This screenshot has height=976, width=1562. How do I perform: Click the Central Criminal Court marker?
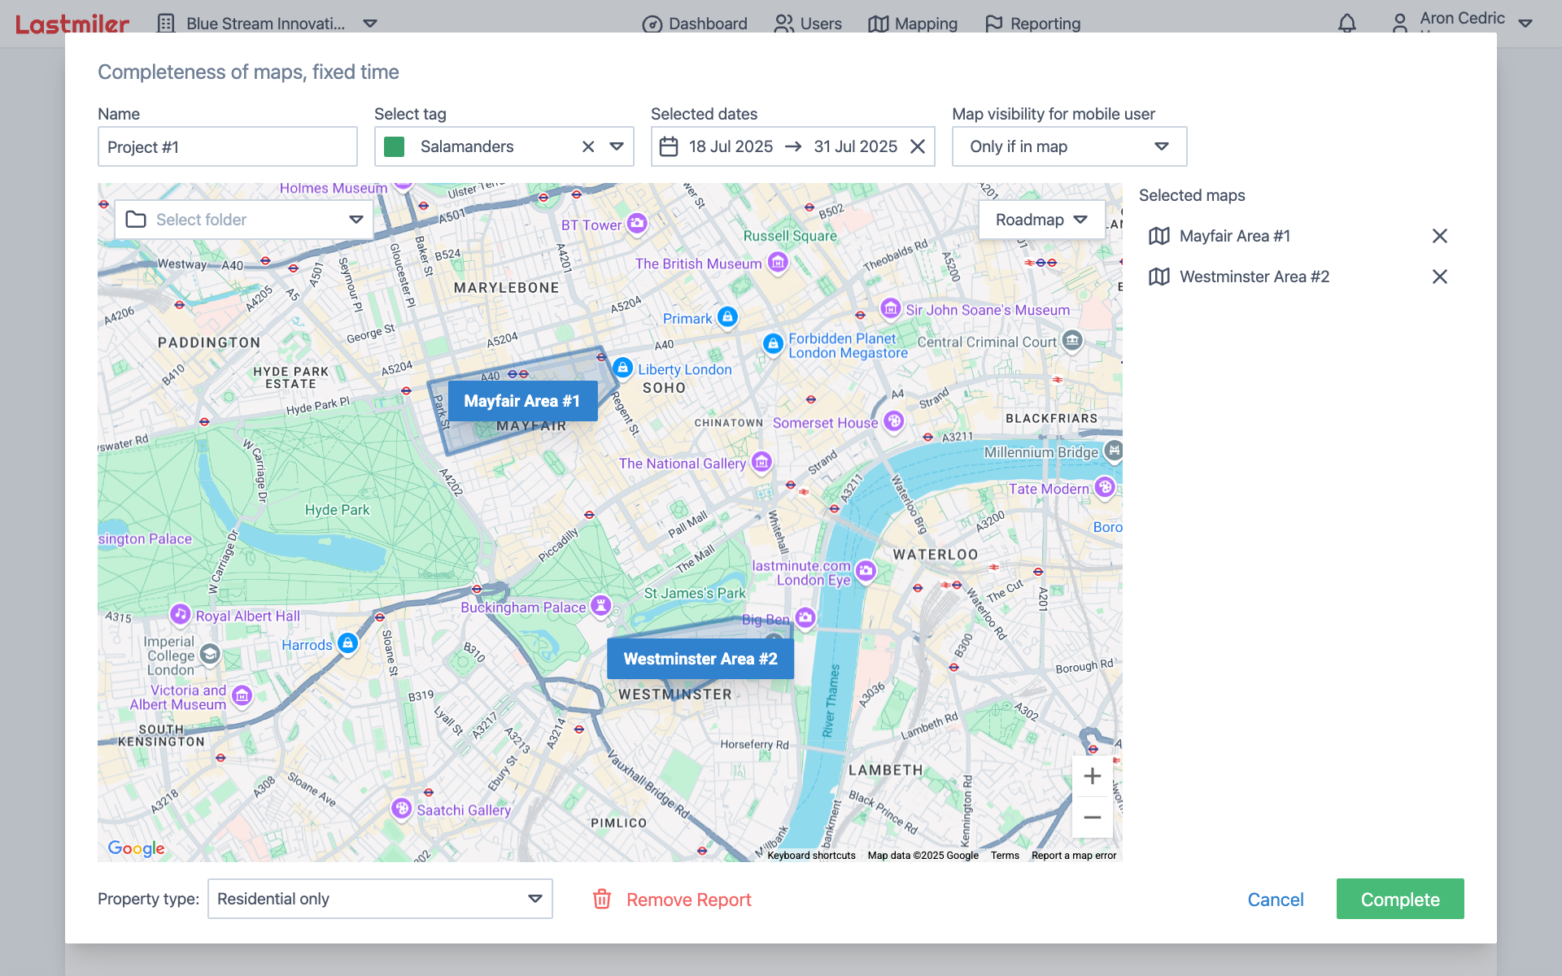pos(1072,340)
